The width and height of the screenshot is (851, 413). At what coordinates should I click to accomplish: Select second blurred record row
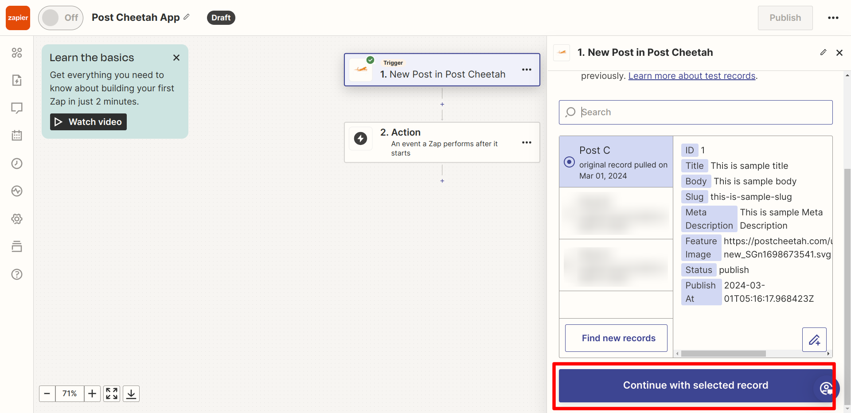click(x=616, y=213)
